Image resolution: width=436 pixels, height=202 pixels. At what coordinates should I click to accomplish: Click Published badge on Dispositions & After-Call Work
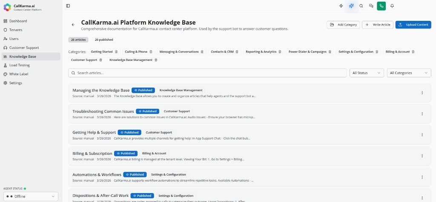(142, 196)
